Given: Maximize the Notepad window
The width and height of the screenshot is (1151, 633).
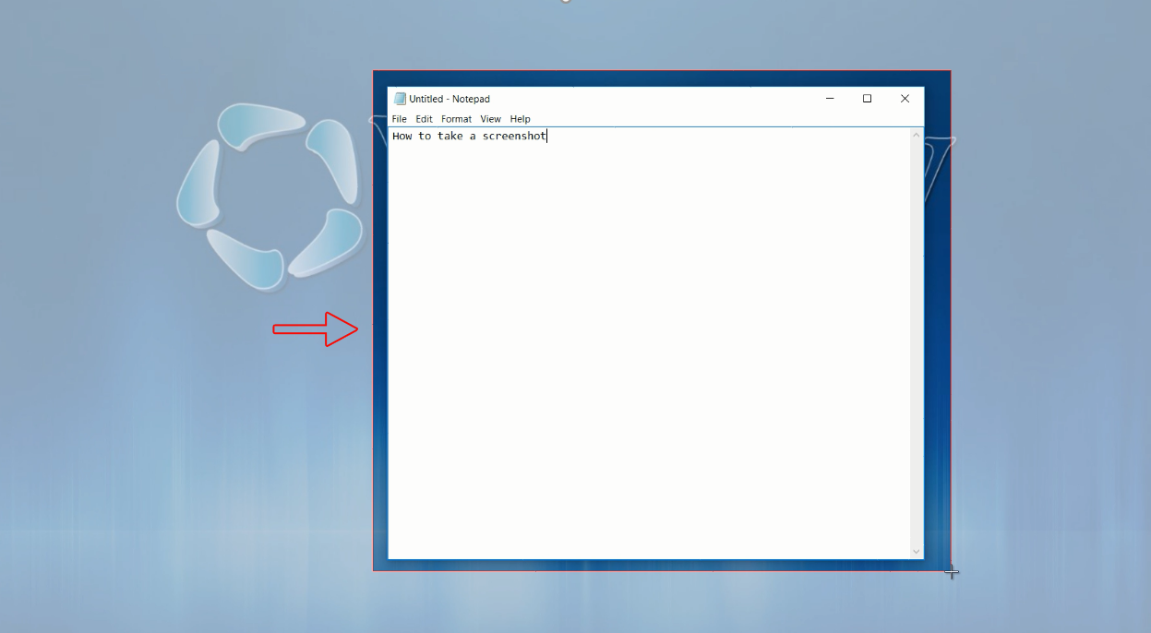Looking at the screenshot, I should pos(867,99).
